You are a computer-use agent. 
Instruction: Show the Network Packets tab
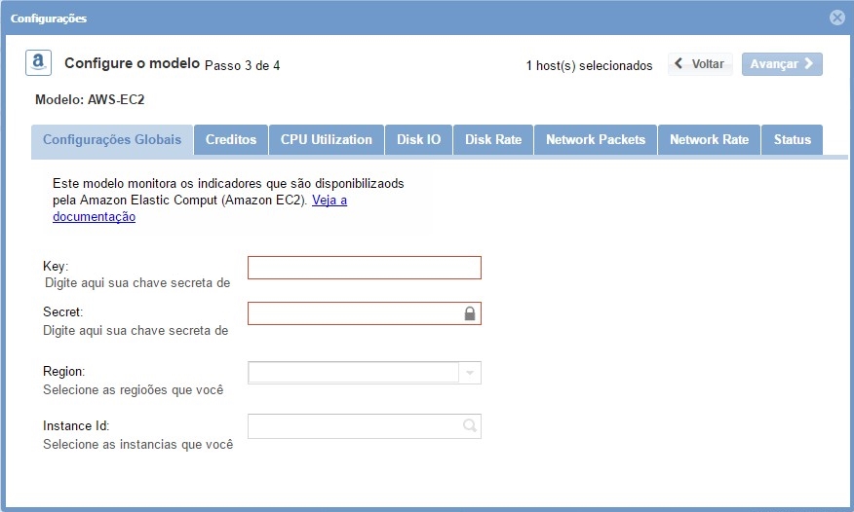pyautogui.click(x=596, y=140)
